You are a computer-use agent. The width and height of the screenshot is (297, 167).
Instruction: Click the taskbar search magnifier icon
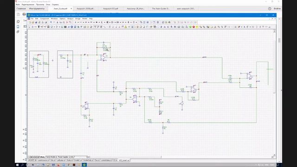22,165
